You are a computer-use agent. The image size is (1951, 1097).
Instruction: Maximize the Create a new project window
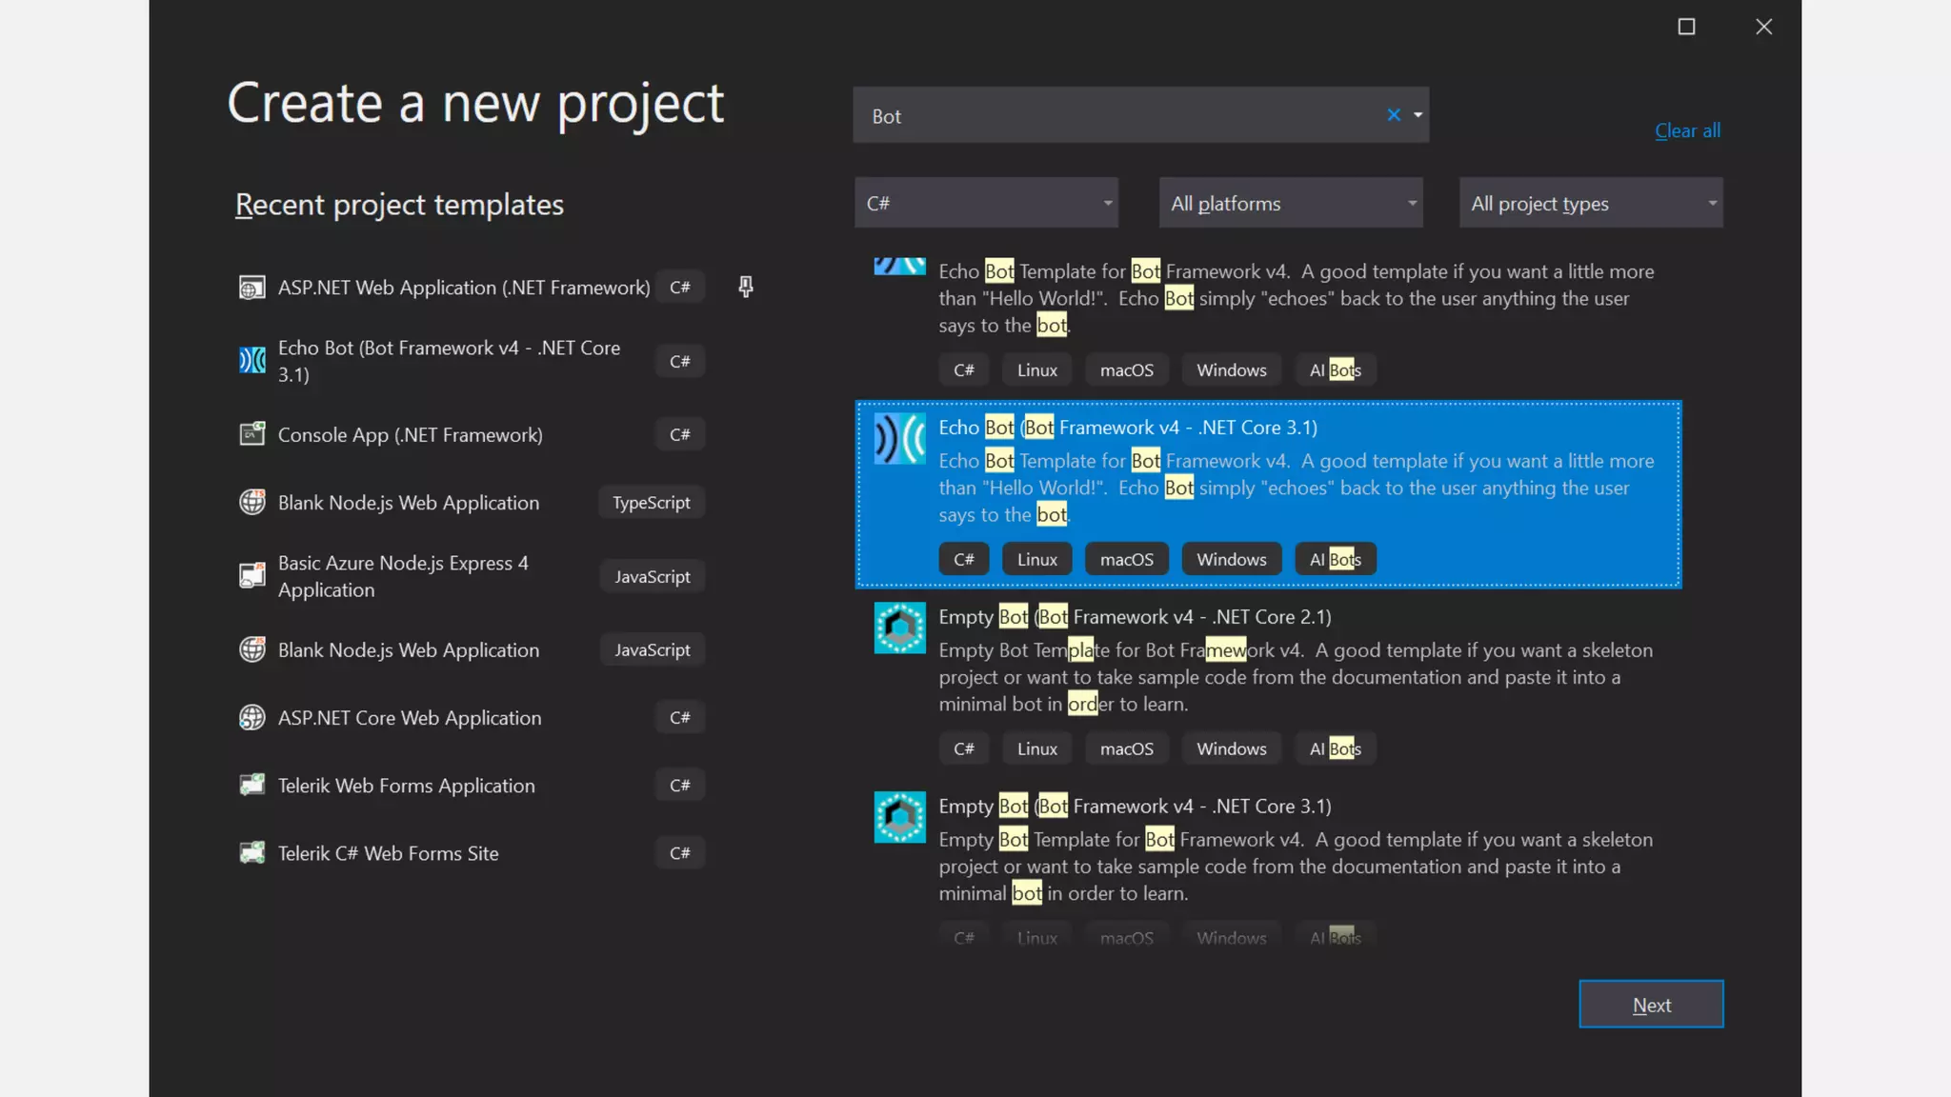1686,27
